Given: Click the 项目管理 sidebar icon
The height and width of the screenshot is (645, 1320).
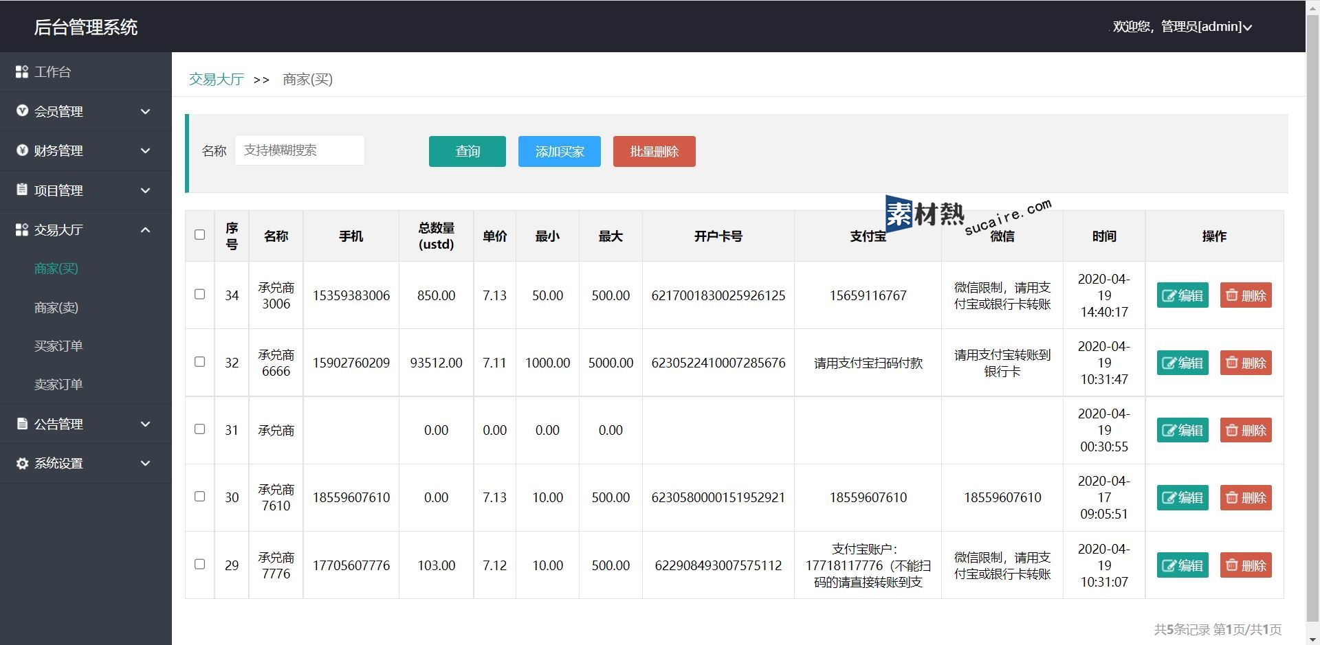Looking at the screenshot, I should [22, 190].
